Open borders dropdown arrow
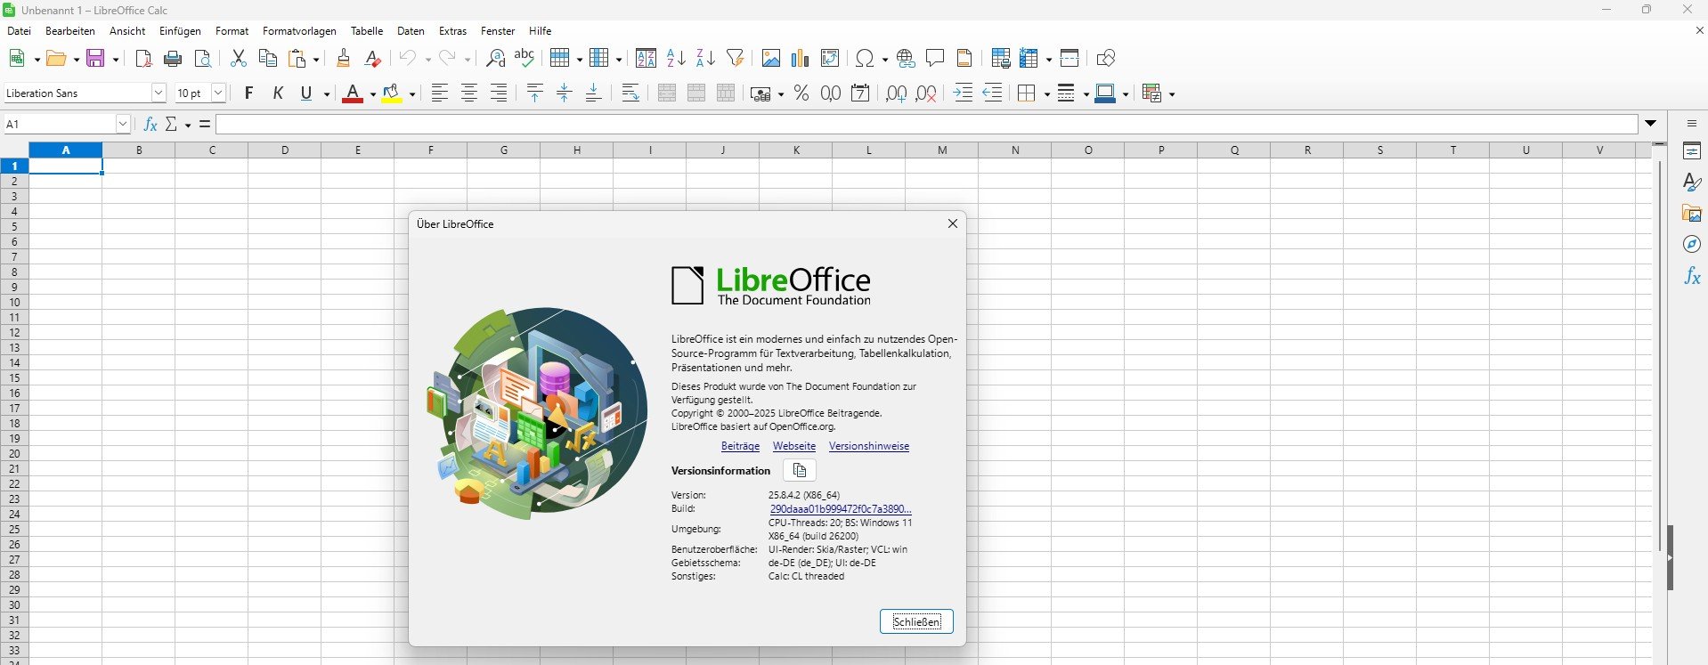1708x665 pixels. (x=1046, y=94)
